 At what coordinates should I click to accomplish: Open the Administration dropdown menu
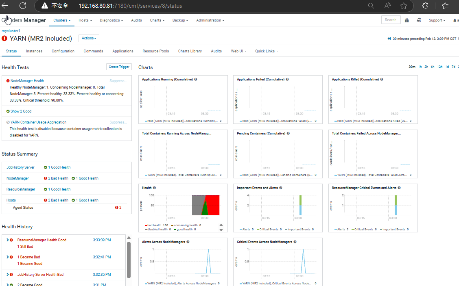pos(210,20)
